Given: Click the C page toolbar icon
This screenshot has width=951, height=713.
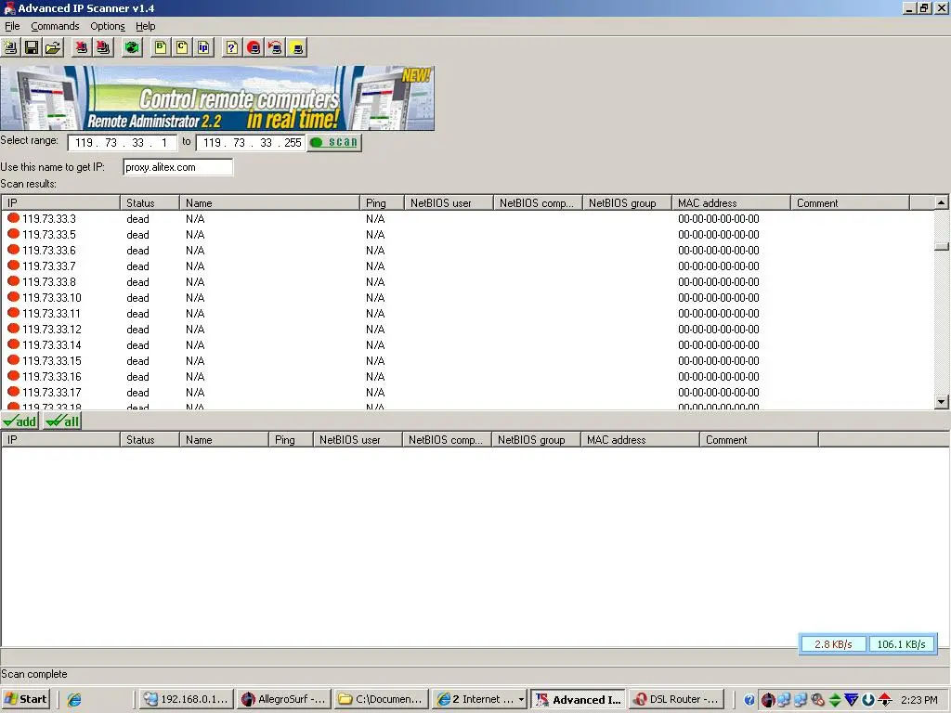Looking at the screenshot, I should point(182,47).
